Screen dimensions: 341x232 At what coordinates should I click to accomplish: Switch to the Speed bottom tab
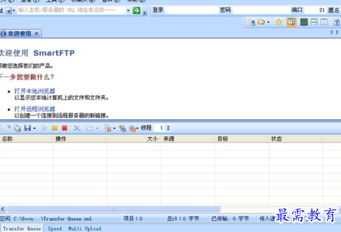(55, 229)
